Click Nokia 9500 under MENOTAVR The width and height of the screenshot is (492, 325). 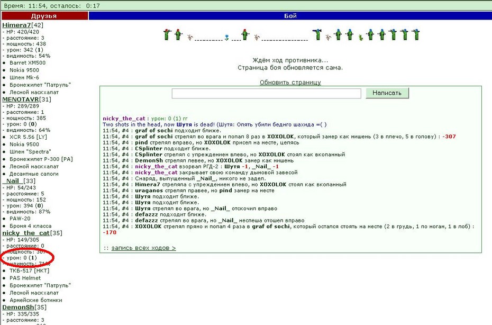click(x=24, y=145)
